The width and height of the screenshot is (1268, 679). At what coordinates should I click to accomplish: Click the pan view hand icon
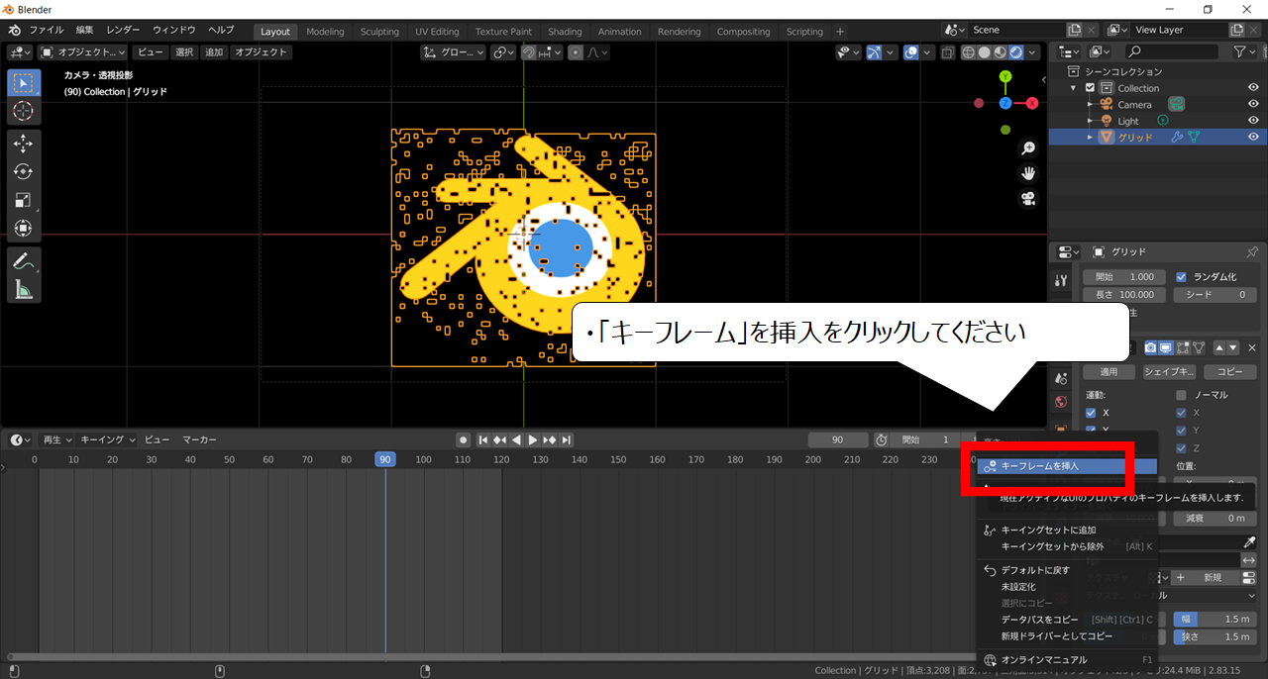click(1028, 173)
